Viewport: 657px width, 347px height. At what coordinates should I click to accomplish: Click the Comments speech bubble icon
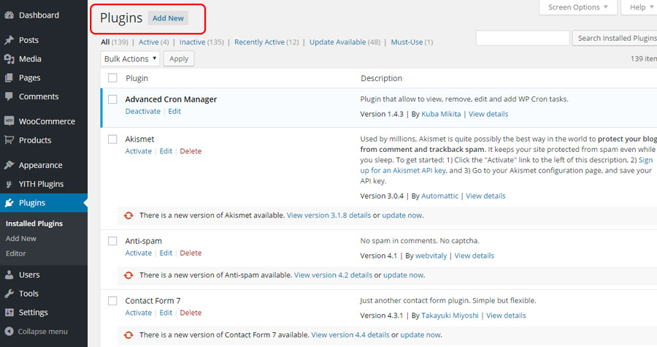pyautogui.click(x=9, y=96)
